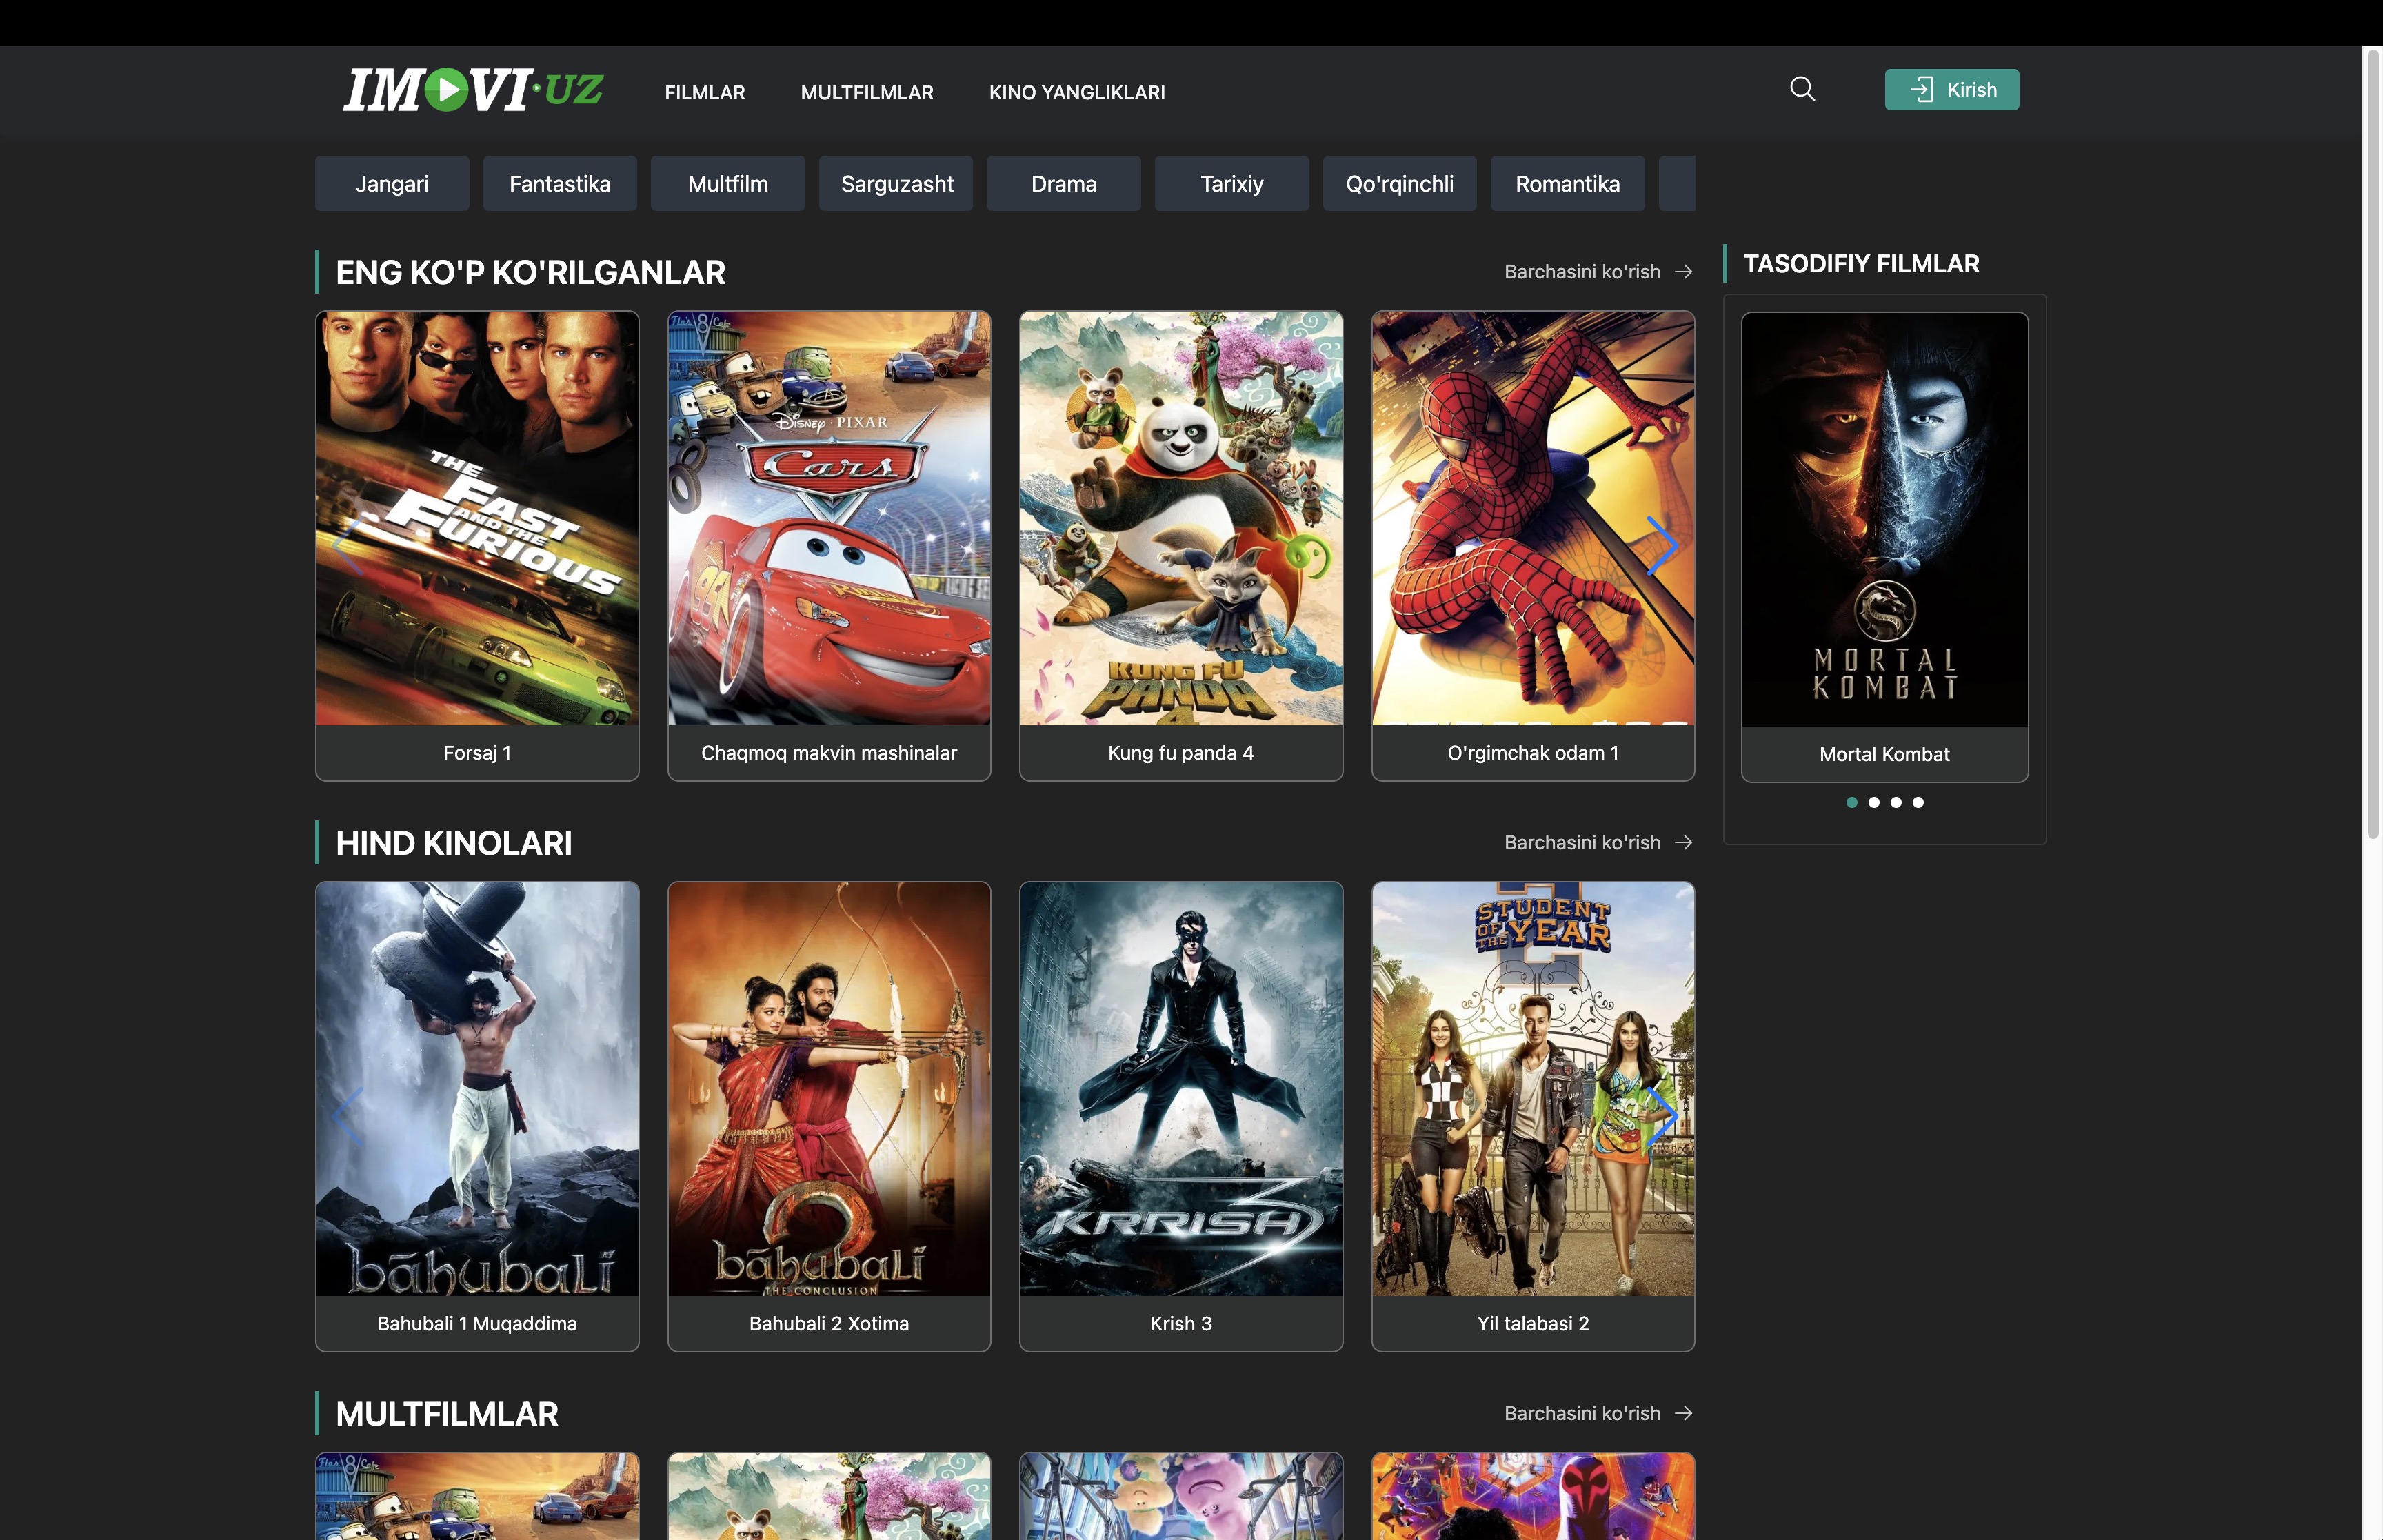Click previous arrow in Hind kinolari carousel
The width and height of the screenshot is (2383, 1540).
click(347, 1116)
